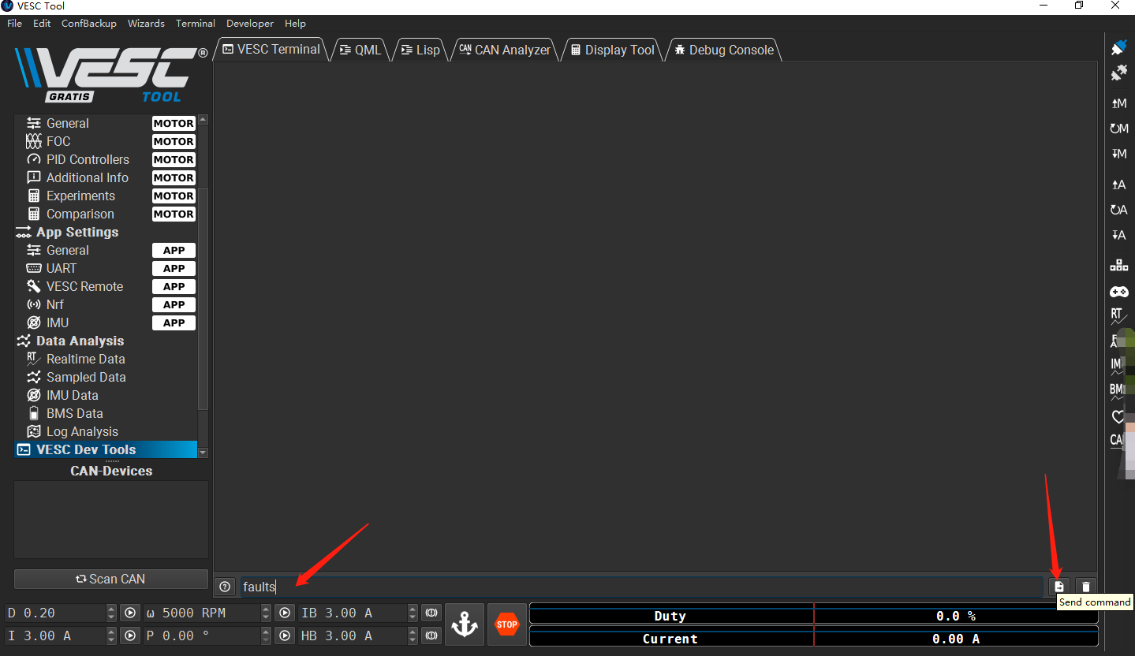This screenshot has width=1135, height=656.
Task: Open terminal help question-mark icon
Action: [x=225, y=587]
